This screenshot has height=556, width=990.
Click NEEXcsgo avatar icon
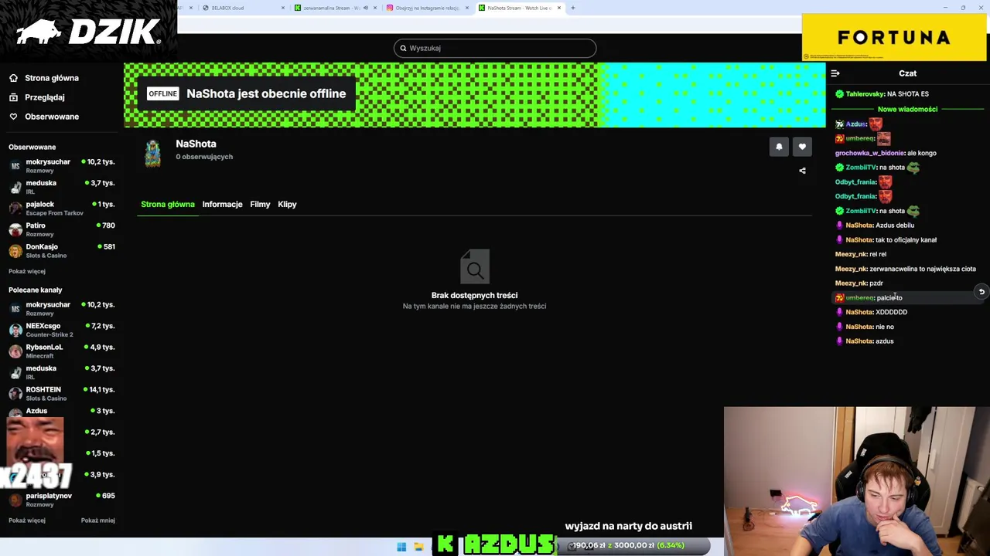tap(15, 330)
